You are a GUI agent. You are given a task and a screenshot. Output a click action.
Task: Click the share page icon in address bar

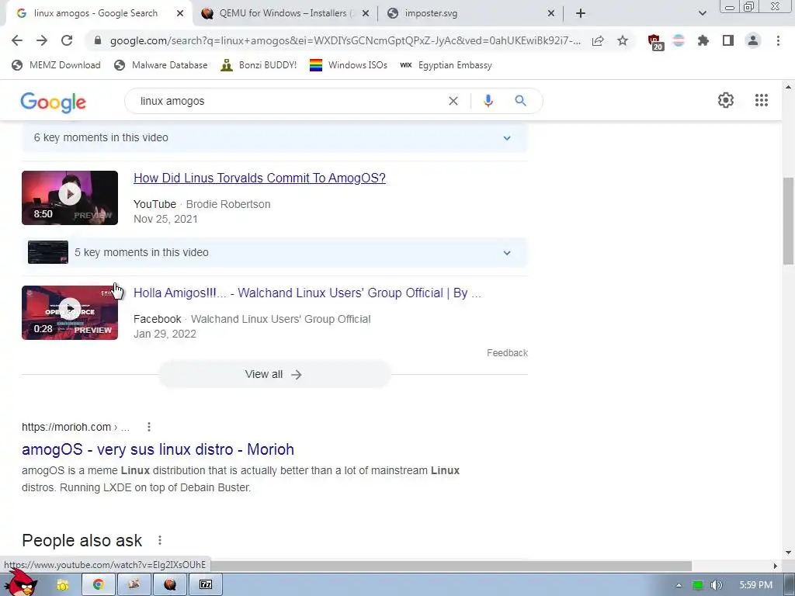598,40
